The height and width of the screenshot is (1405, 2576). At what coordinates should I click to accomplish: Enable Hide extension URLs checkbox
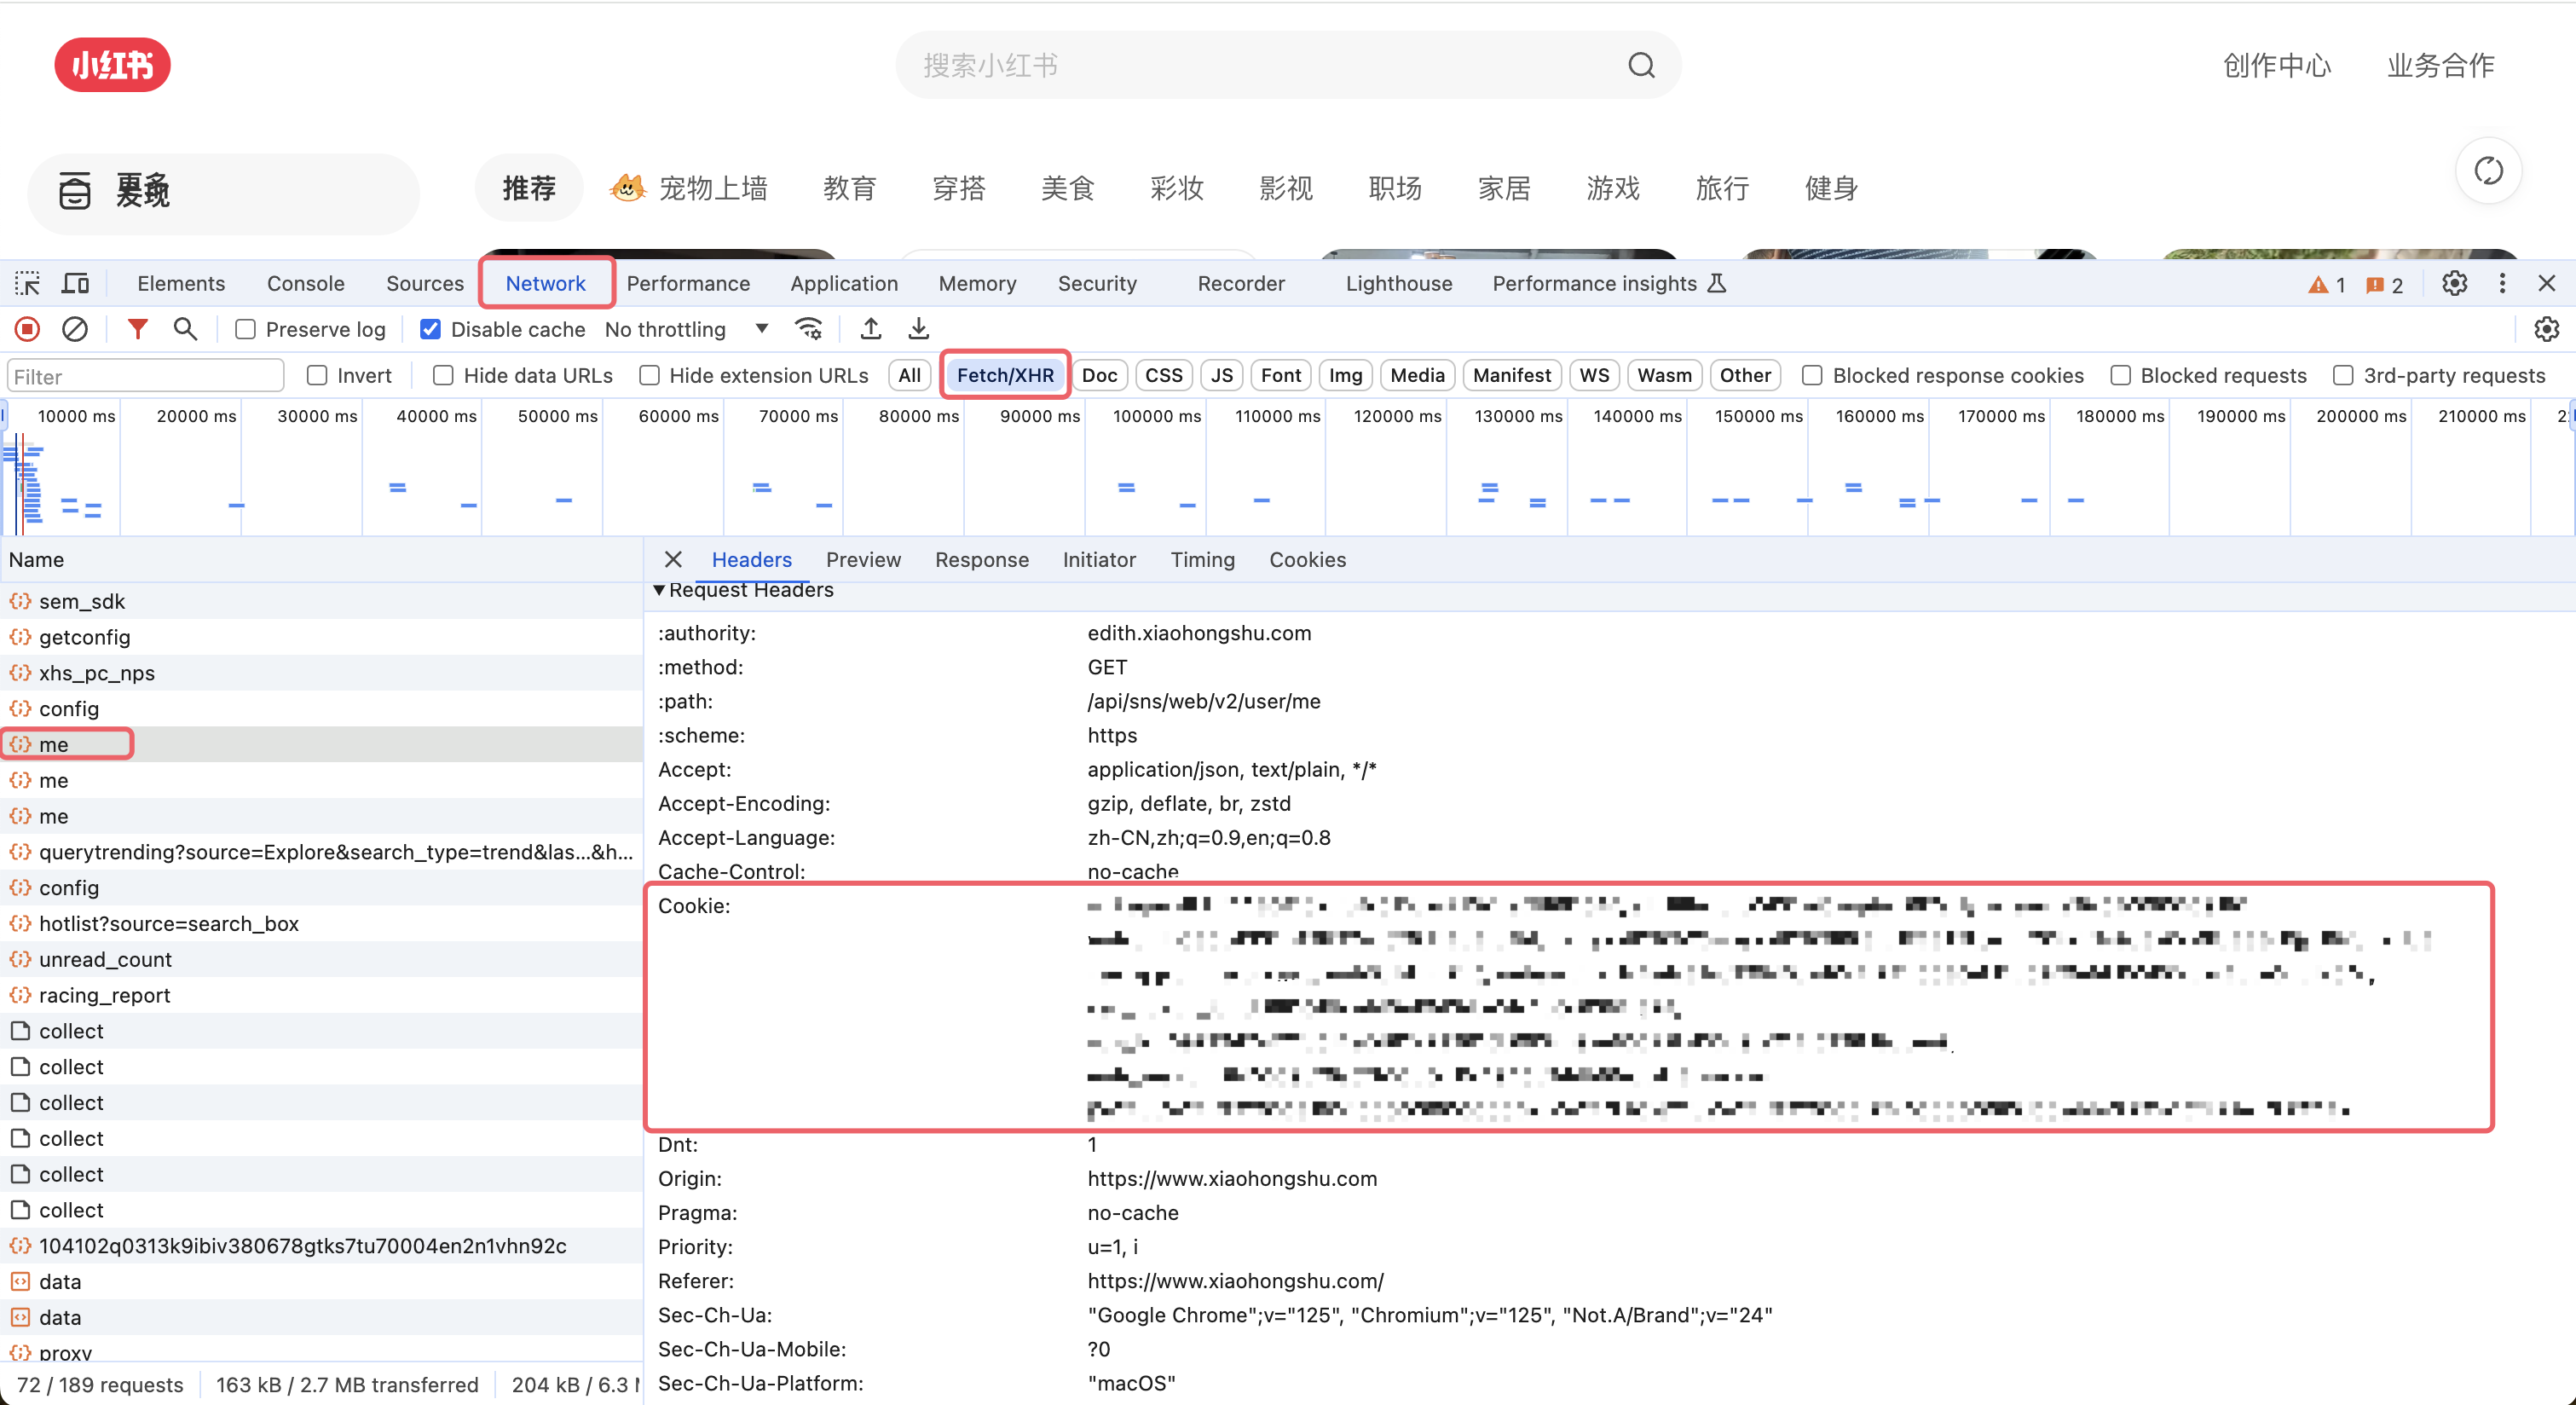pyautogui.click(x=649, y=375)
